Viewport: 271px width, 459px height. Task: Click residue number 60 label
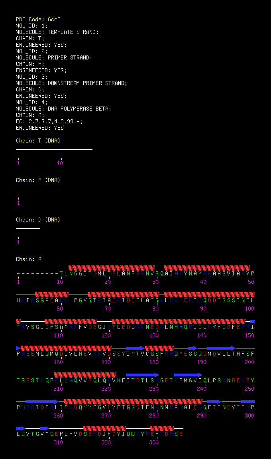pyautogui.click(x=60, y=309)
